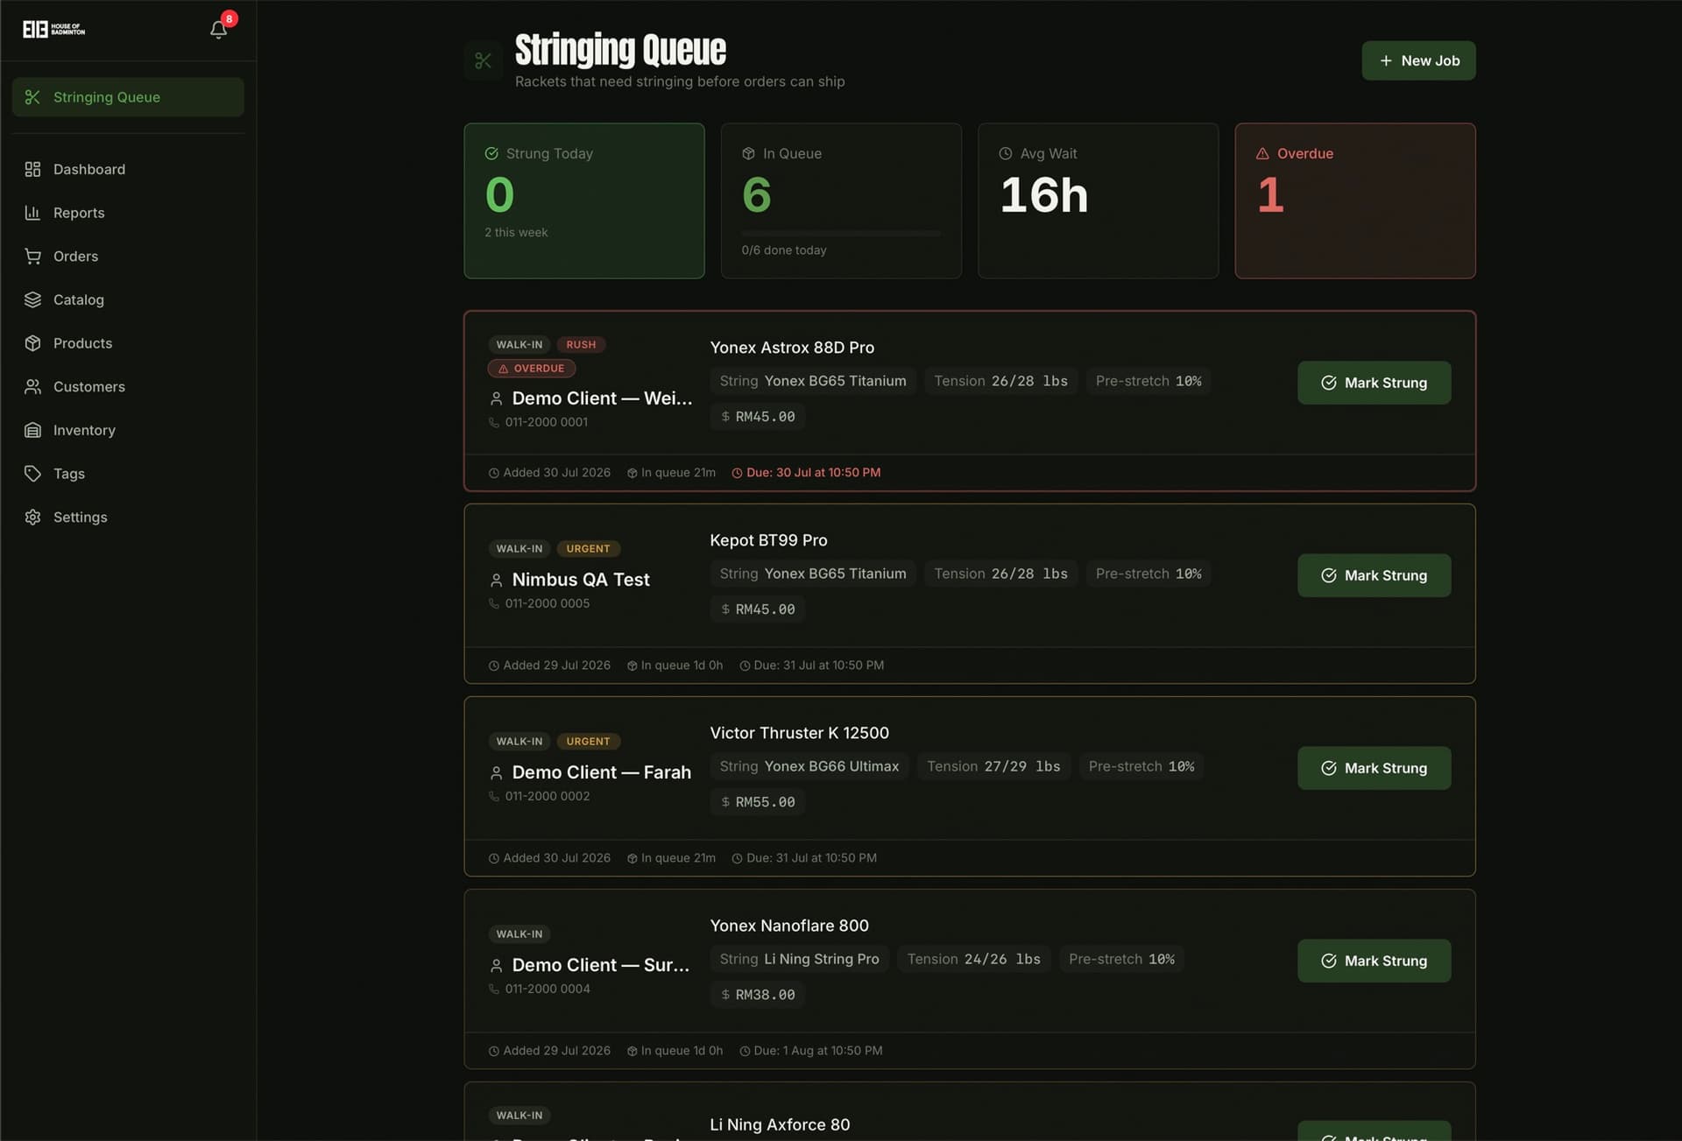Mark Kepot BT99 Pro as strung

coord(1374,575)
